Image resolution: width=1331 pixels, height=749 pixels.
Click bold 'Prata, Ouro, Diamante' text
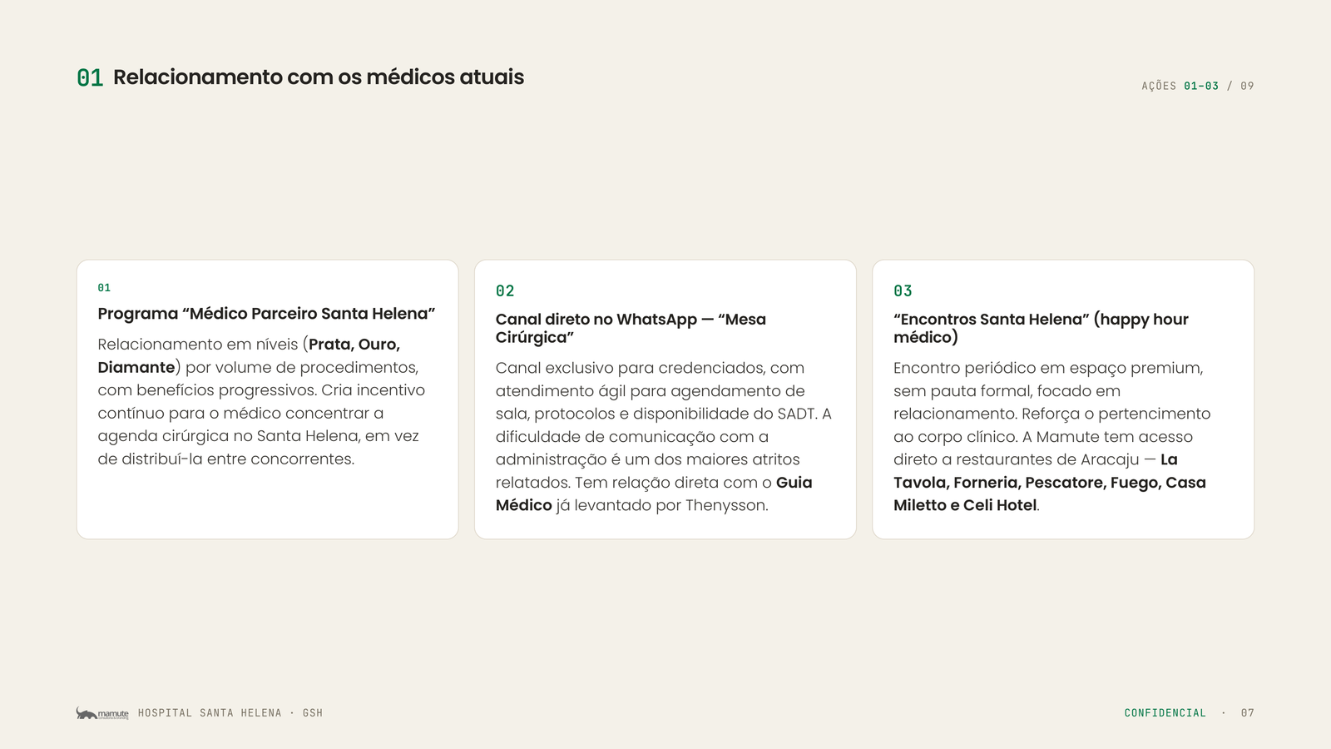249,355
